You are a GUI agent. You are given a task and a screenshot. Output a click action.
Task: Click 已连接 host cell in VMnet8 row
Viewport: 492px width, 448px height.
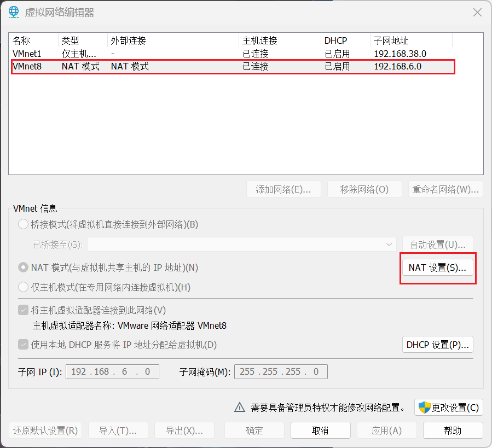click(256, 67)
